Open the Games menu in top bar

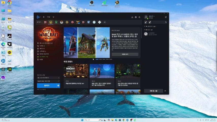(x=48, y=17)
